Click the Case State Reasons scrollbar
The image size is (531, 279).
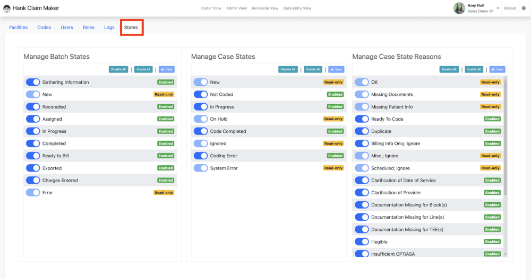pos(506,138)
